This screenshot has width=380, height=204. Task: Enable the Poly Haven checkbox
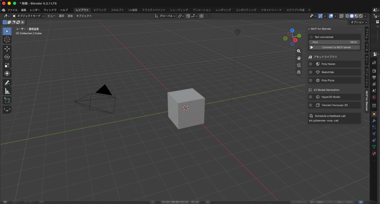311,64
